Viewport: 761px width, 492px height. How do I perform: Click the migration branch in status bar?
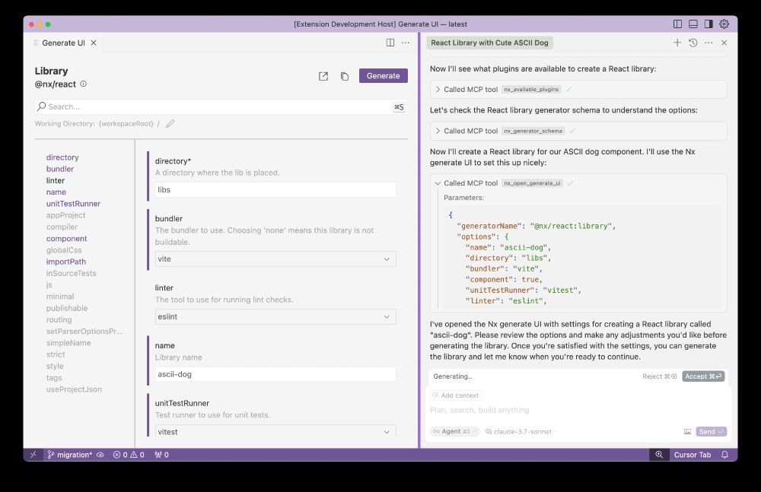pos(70,455)
